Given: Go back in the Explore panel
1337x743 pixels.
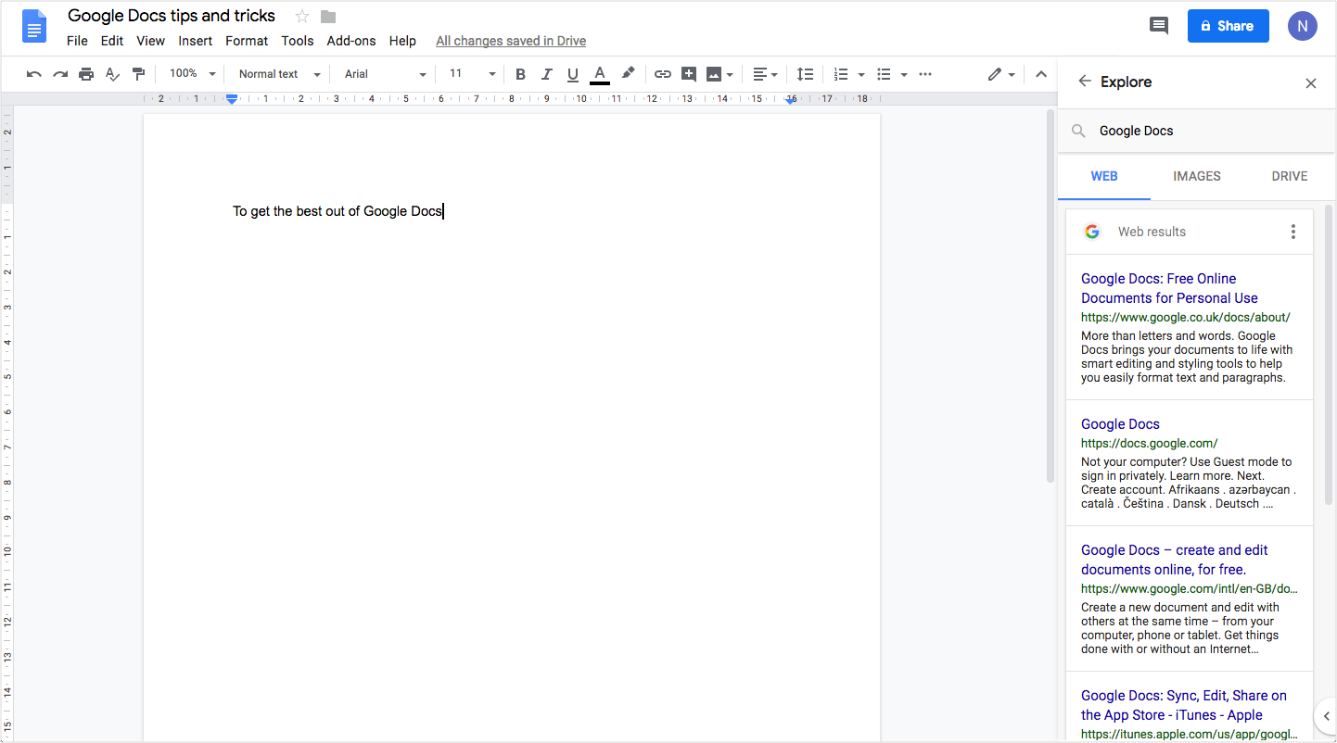Looking at the screenshot, I should click(x=1084, y=82).
